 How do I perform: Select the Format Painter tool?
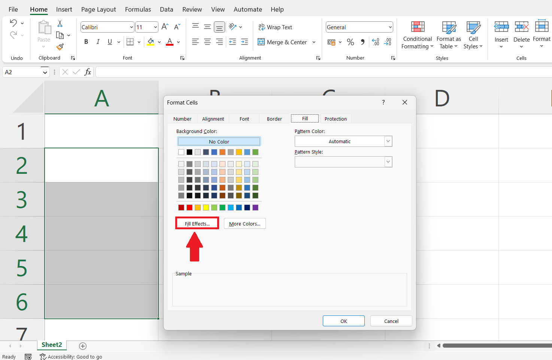tap(59, 47)
